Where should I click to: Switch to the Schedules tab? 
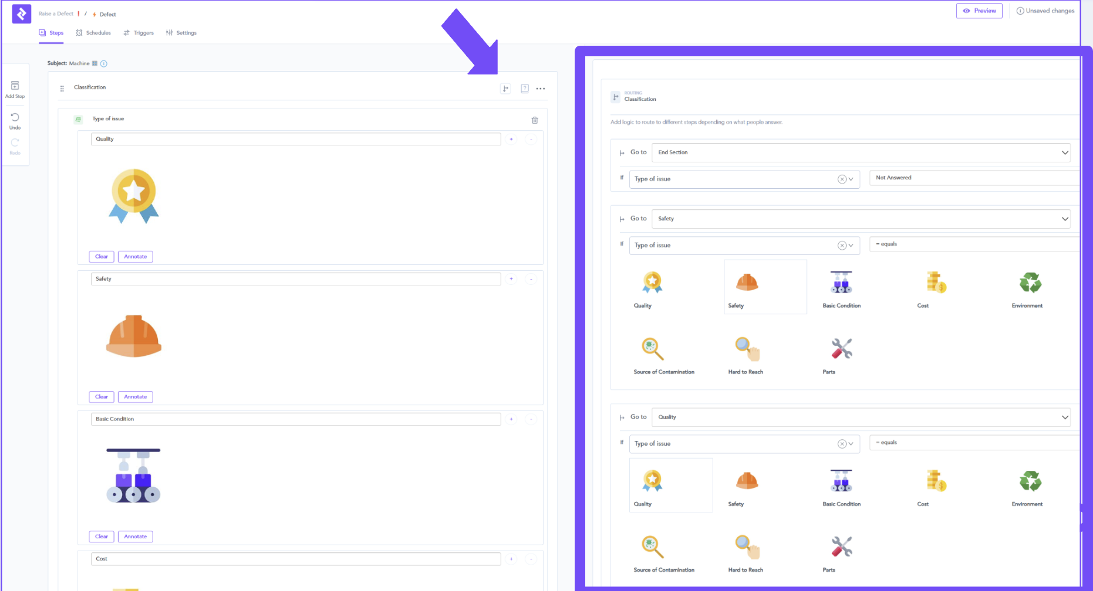pos(93,33)
